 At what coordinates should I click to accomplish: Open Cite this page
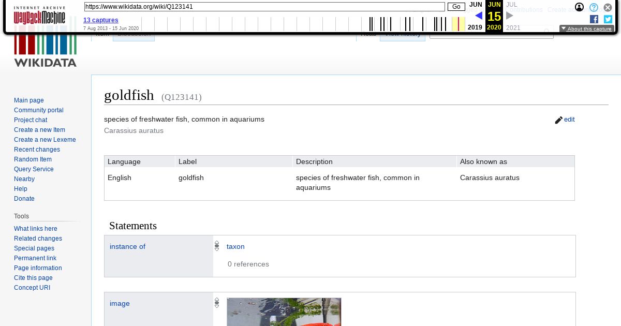click(33, 278)
